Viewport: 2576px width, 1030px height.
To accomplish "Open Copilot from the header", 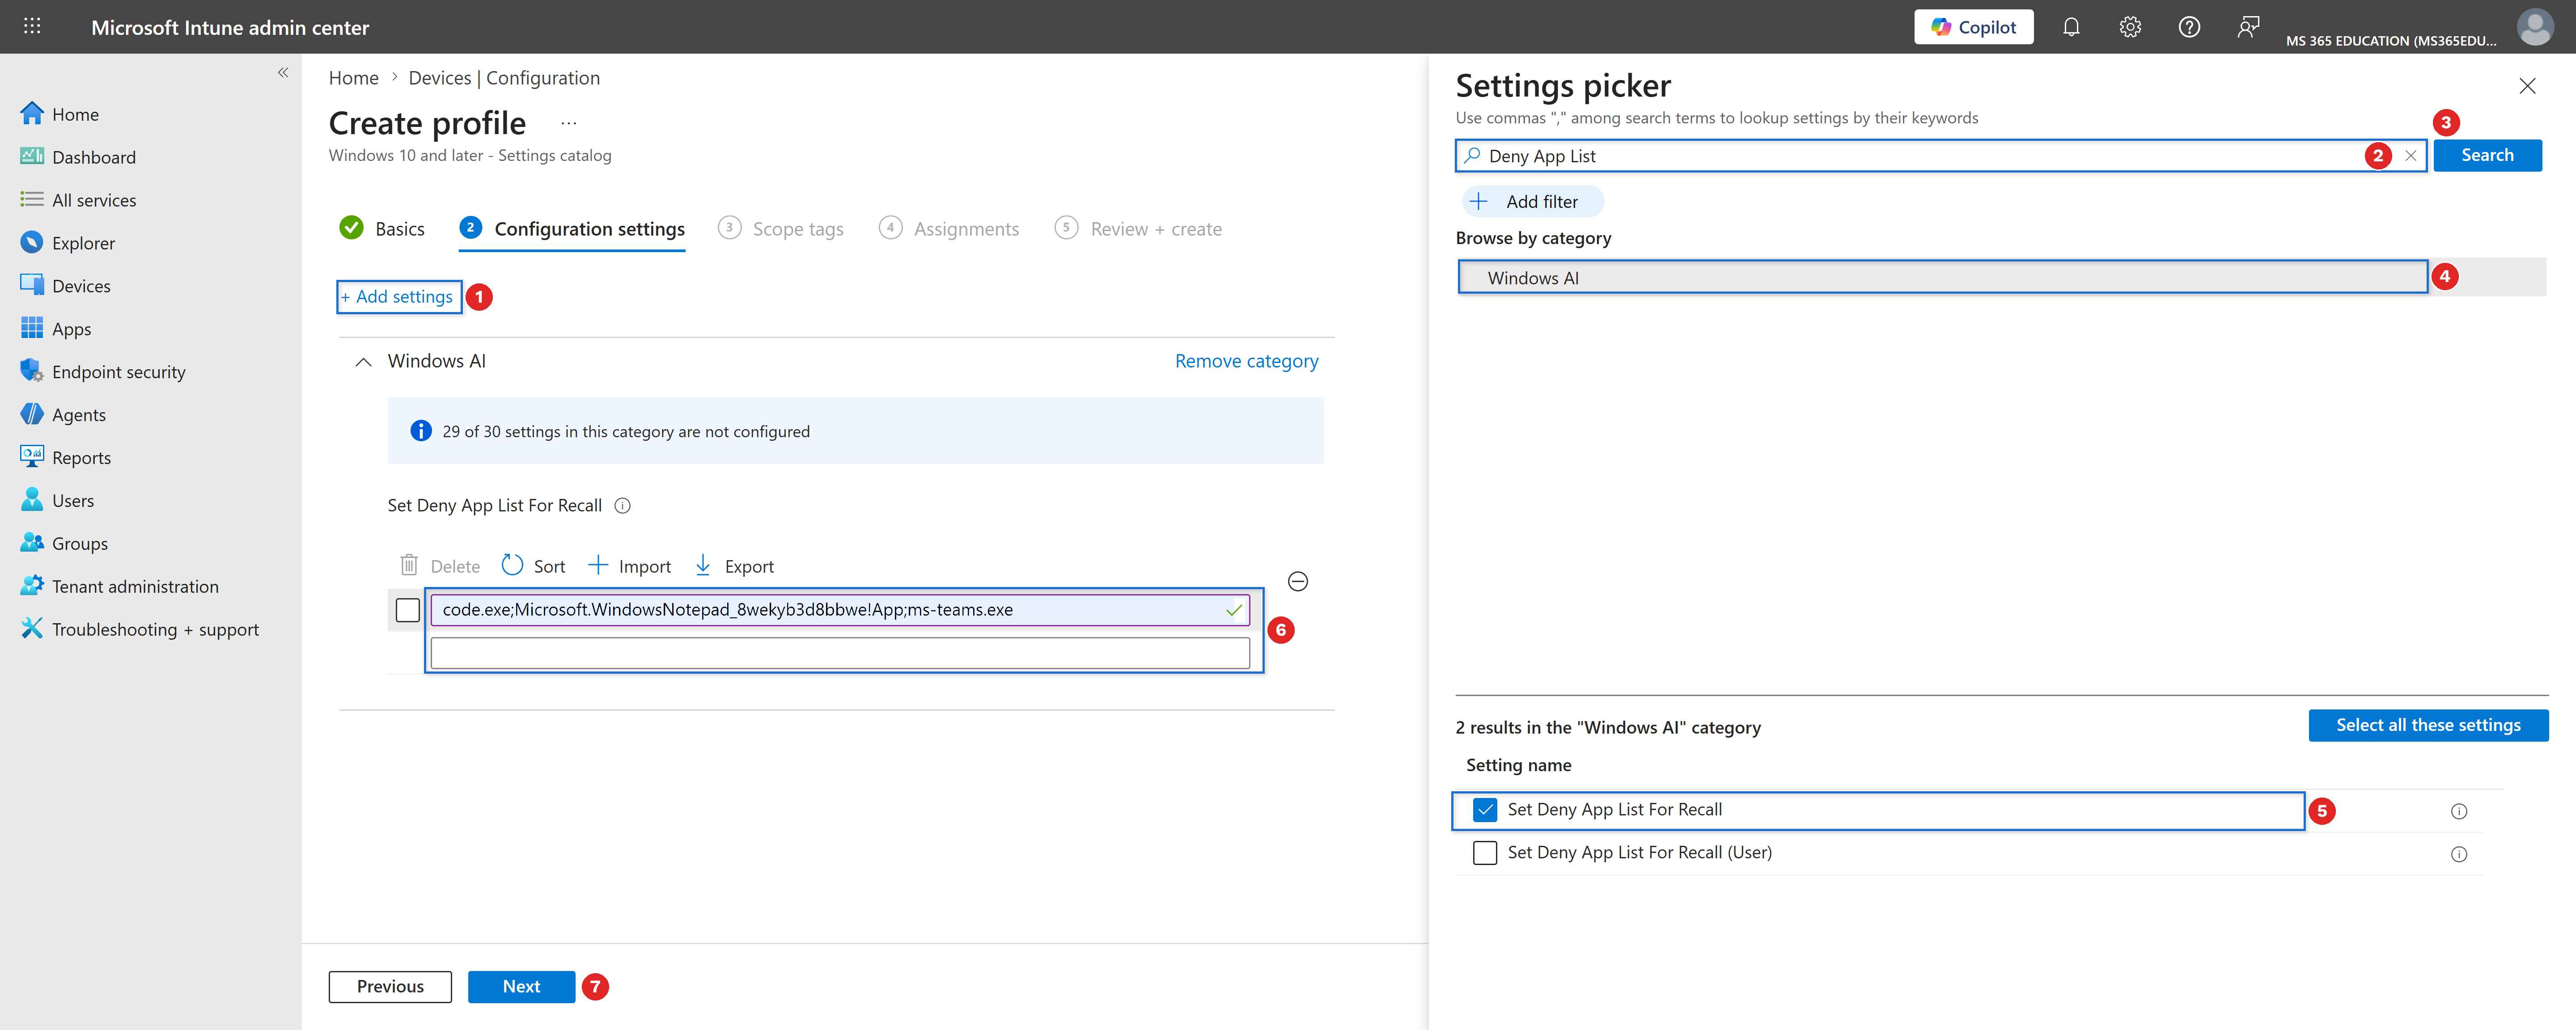I will [1973, 27].
